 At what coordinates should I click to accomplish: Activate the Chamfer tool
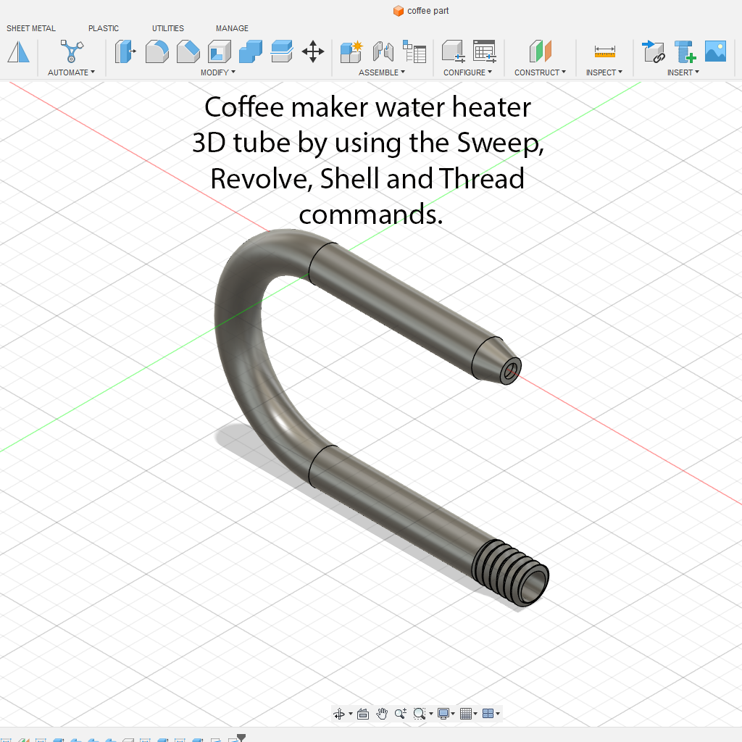coord(188,51)
